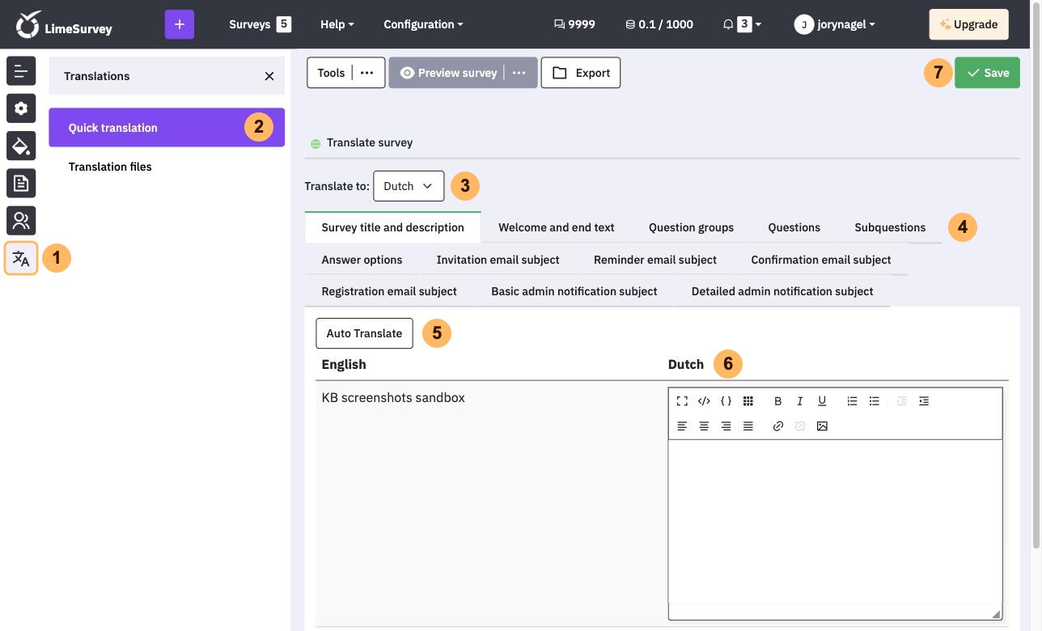
Task: Click the Auto Translate button
Action: (364, 333)
